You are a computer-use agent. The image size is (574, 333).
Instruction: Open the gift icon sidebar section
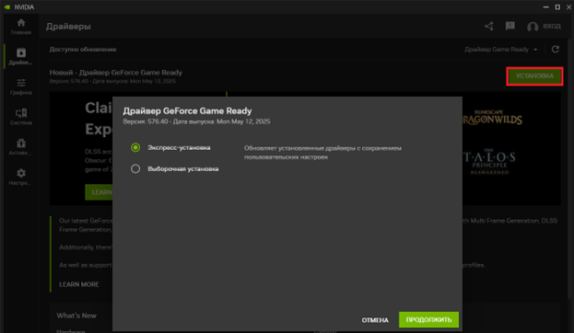pos(21,146)
